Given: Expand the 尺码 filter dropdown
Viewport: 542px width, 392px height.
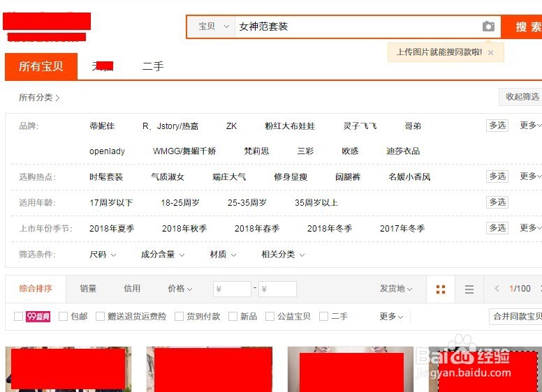Looking at the screenshot, I should 103,255.
